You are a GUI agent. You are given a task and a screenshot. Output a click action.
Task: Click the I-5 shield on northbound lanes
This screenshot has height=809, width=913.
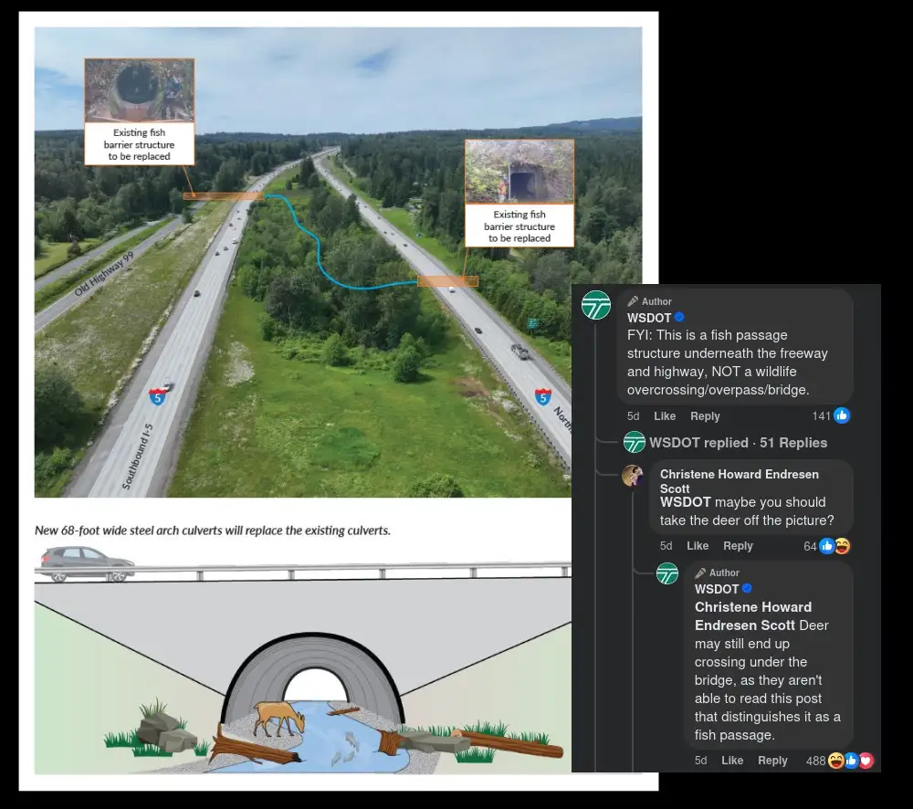click(x=543, y=397)
